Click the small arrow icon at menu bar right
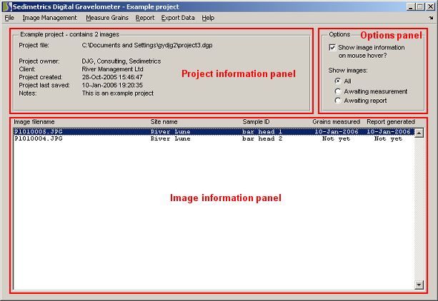 click(x=431, y=18)
